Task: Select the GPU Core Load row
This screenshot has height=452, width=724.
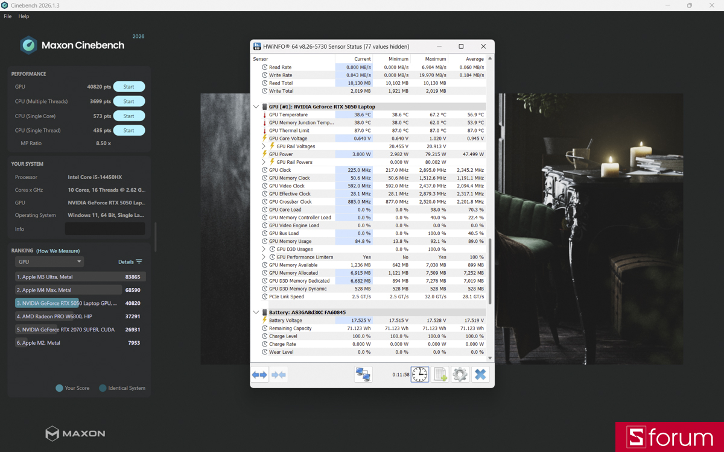Action: [x=369, y=210]
